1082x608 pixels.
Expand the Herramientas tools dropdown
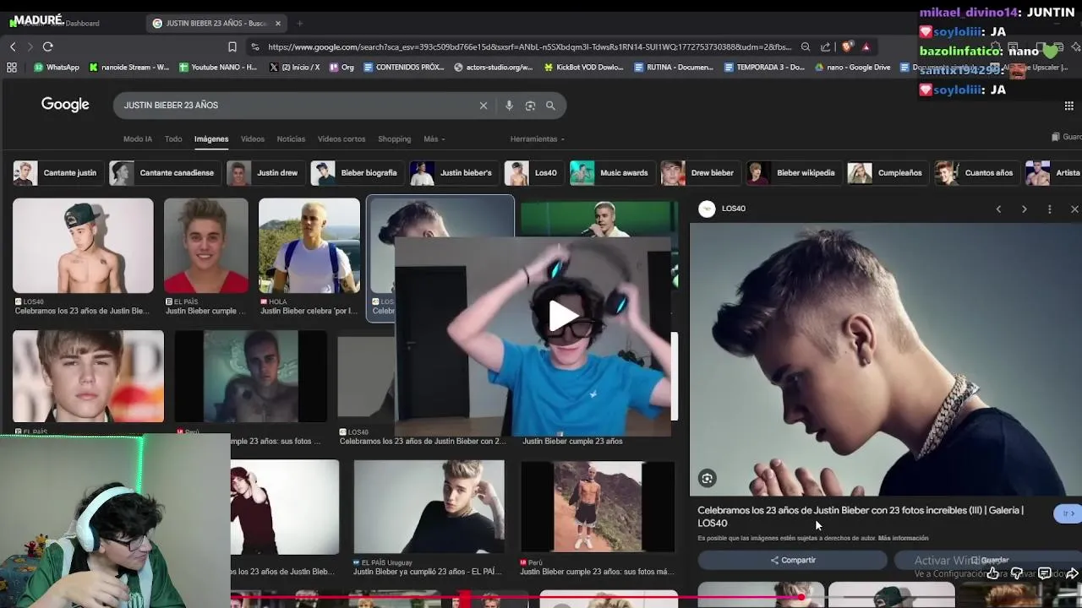pos(537,138)
